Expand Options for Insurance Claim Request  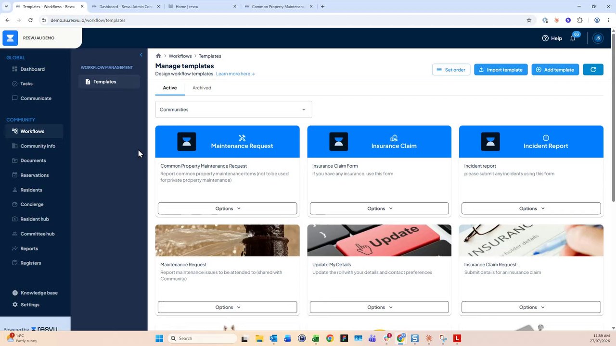(531, 307)
